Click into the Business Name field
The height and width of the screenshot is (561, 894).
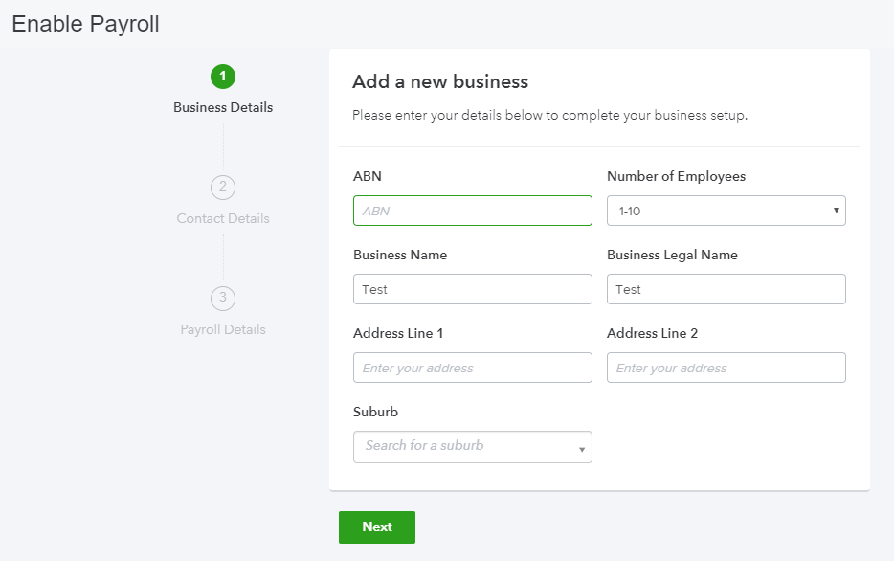click(473, 289)
